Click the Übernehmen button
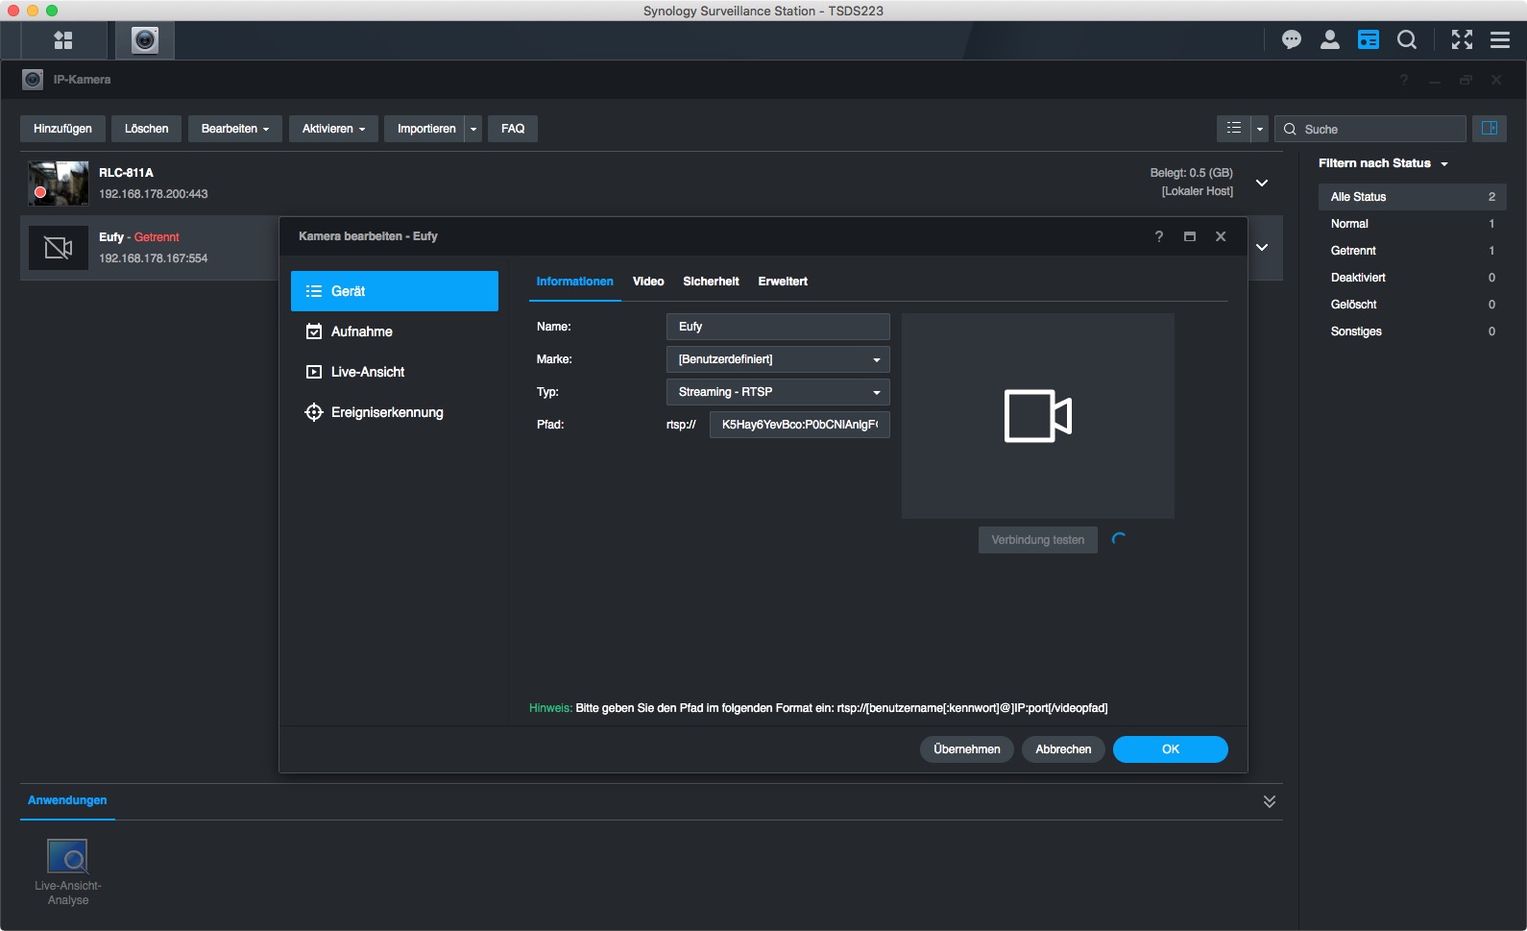 [966, 749]
